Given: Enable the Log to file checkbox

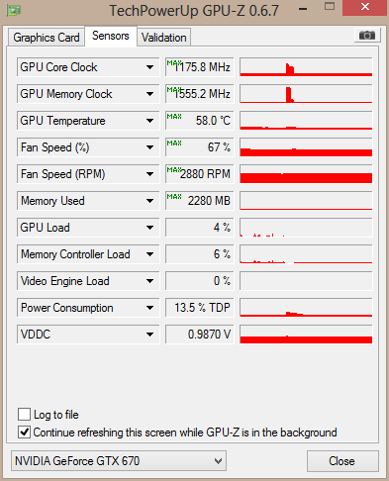Looking at the screenshot, I should click(x=24, y=414).
